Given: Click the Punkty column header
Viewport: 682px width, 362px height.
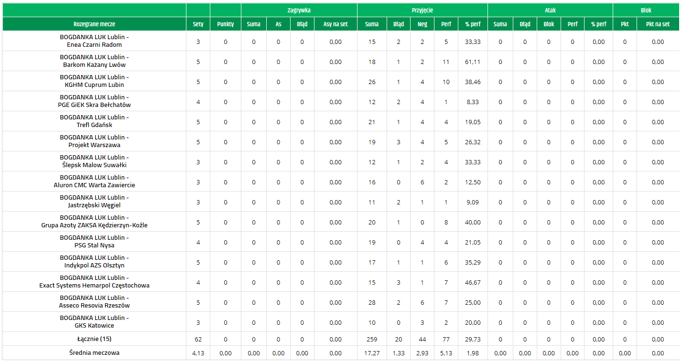Looking at the screenshot, I should [x=225, y=24].
